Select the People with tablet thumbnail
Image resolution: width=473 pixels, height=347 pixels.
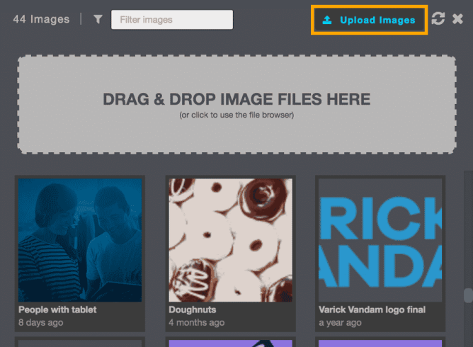point(79,240)
